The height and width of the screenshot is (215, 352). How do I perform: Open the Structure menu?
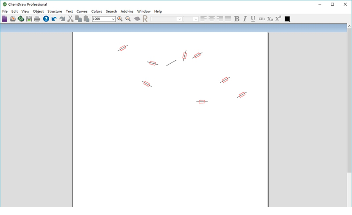coord(55,11)
